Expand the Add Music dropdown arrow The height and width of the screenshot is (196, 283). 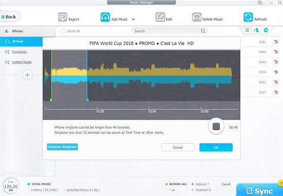pos(133,20)
